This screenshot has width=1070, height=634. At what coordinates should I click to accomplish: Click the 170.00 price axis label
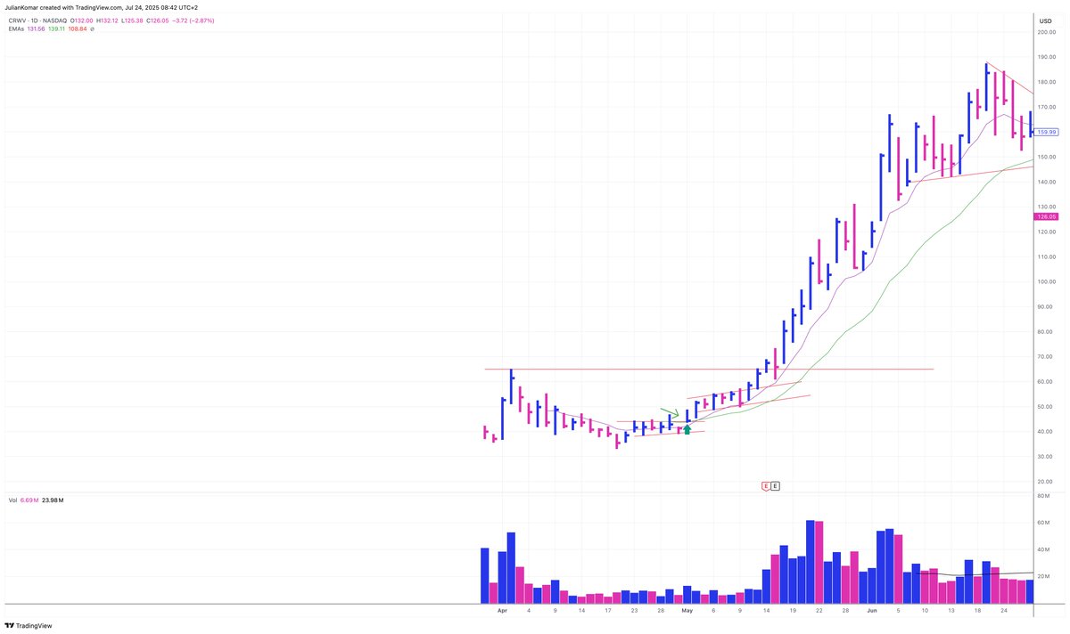pyautogui.click(x=1047, y=107)
